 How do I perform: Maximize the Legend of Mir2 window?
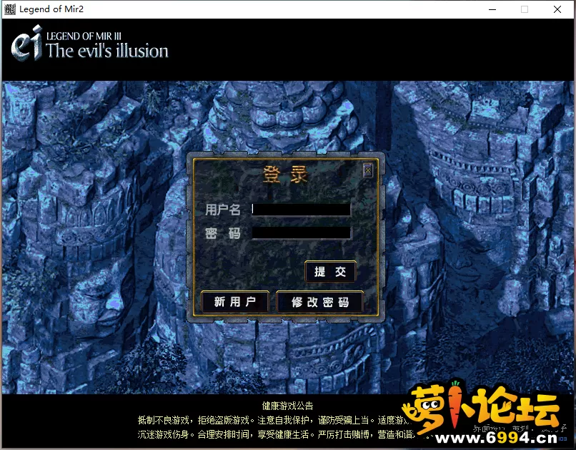(x=525, y=9)
